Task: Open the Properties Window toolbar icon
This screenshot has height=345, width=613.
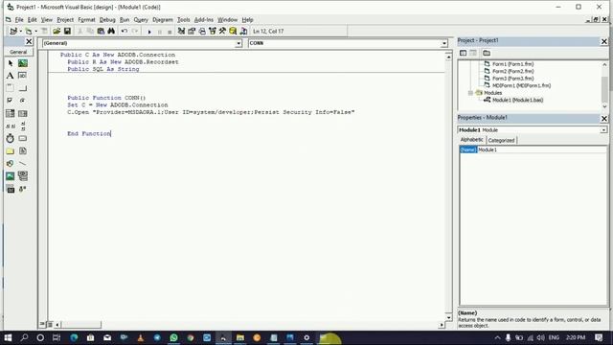Action: click(x=192, y=32)
